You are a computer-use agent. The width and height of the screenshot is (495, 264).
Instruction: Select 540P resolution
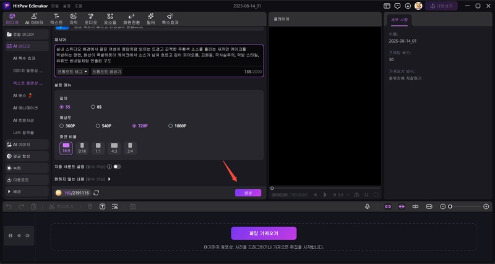click(x=103, y=126)
